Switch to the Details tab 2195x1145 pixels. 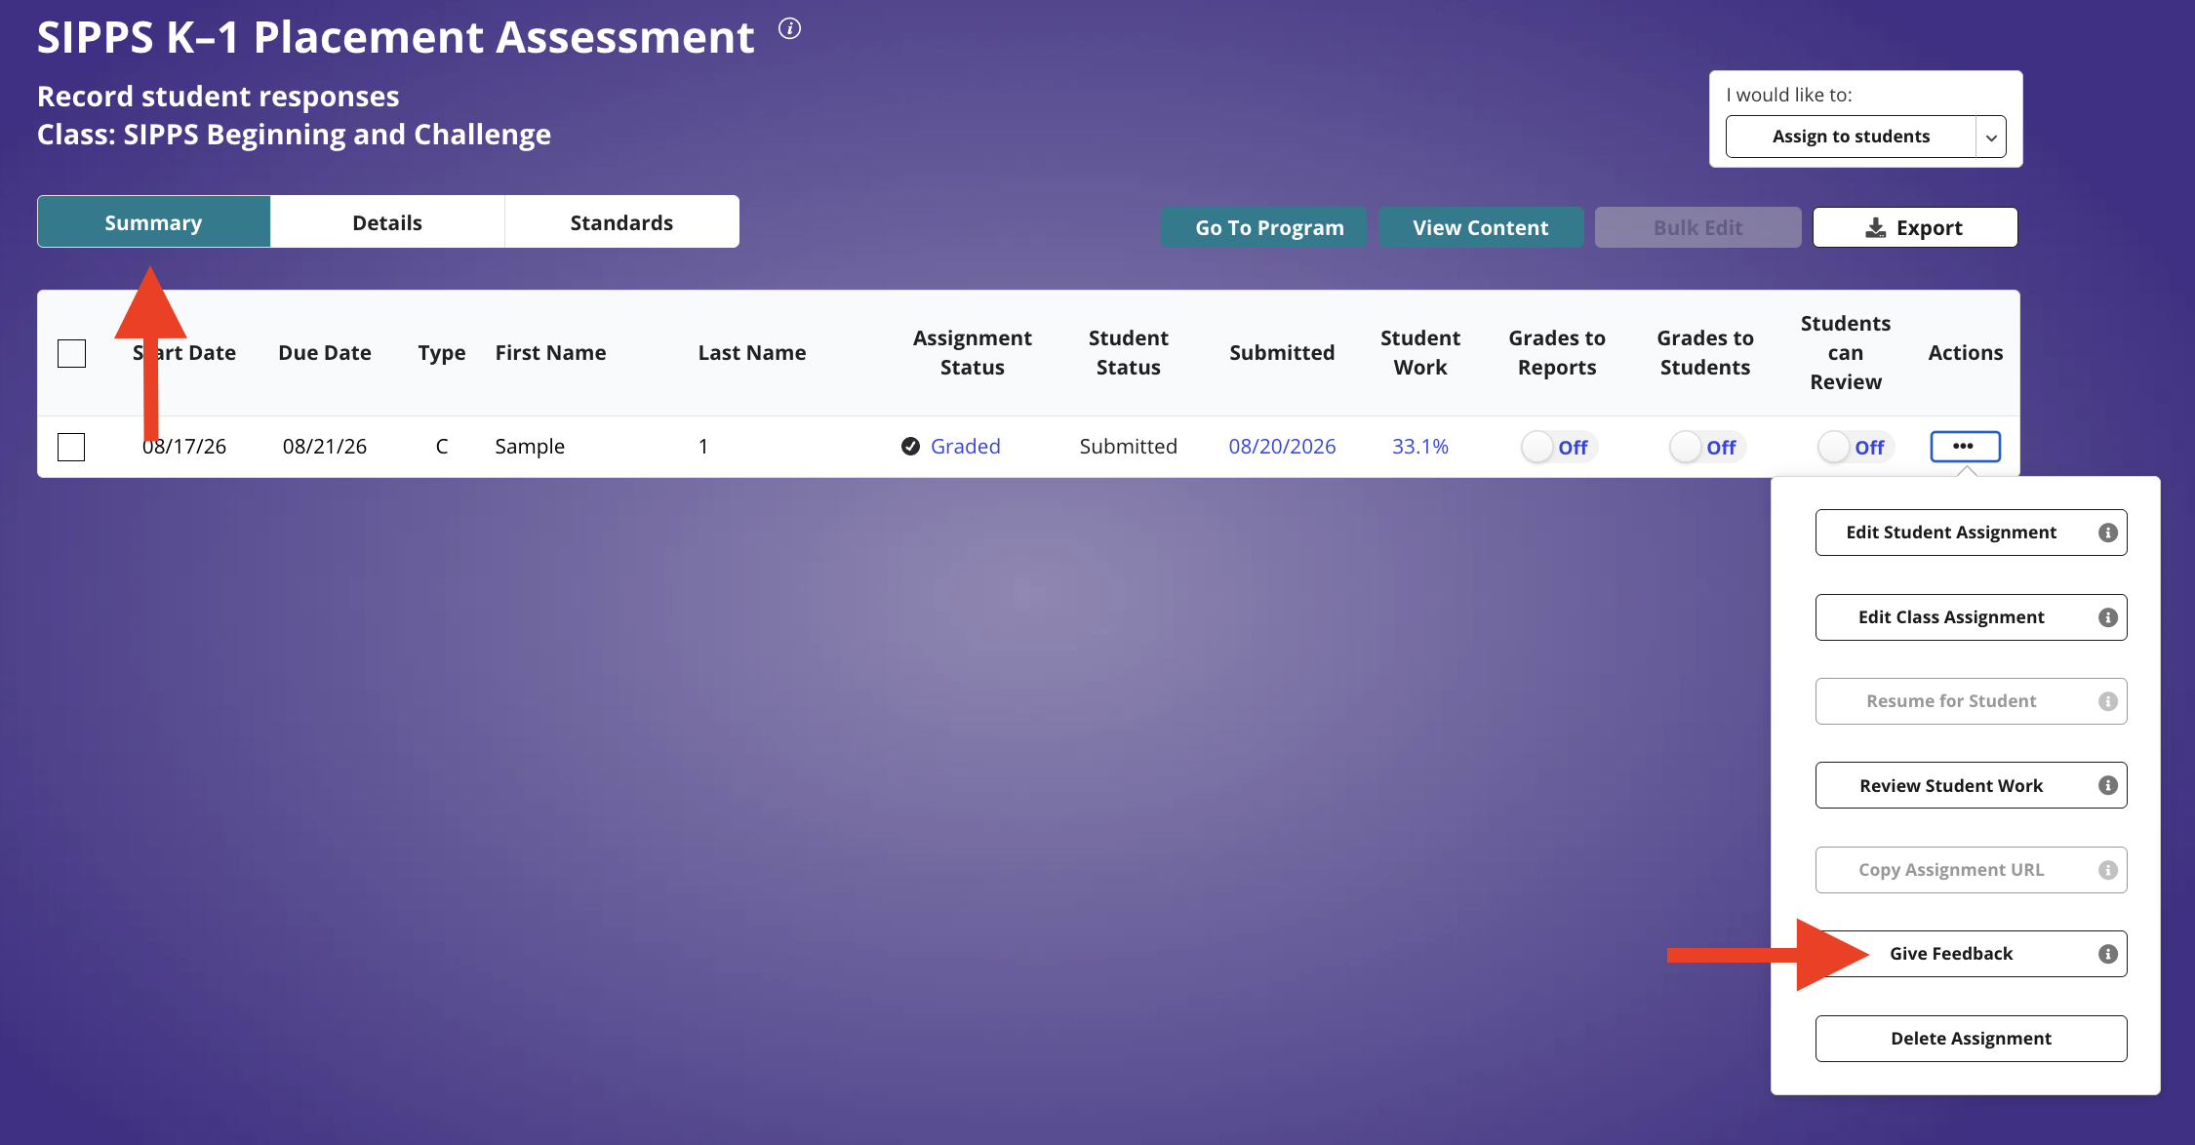click(387, 222)
